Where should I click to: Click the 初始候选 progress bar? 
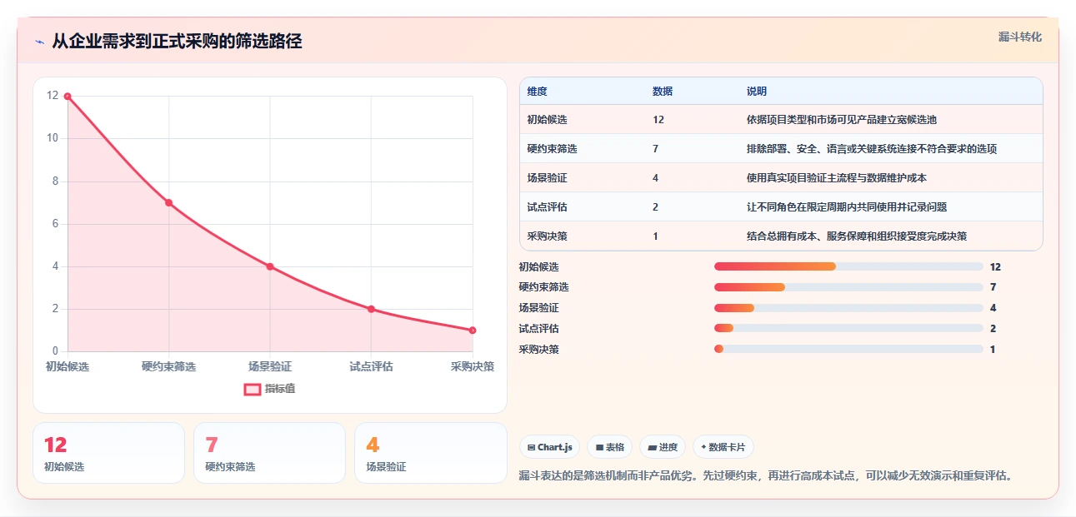click(x=848, y=266)
